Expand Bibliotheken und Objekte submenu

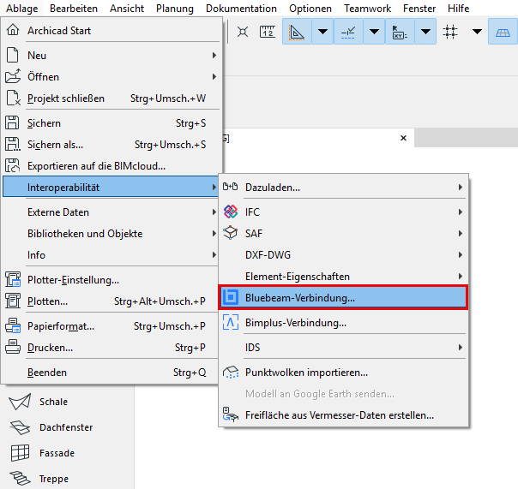pos(111,234)
